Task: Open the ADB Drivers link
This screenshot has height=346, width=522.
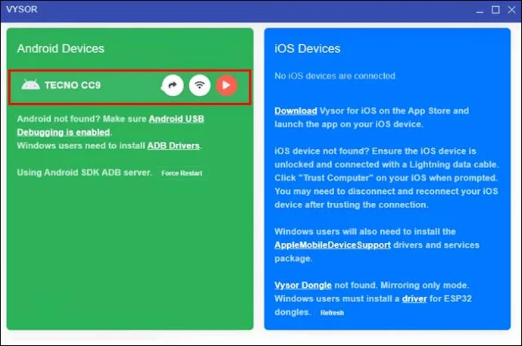Action: (173, 145)
